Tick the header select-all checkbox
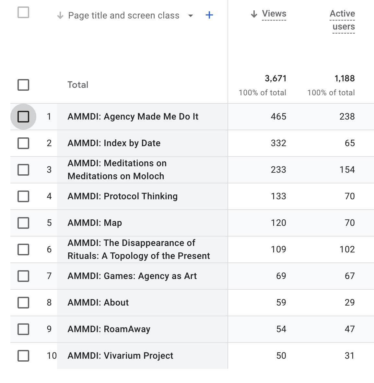The width and height of the screenshot is (374, 383). [x=23, y=12]
